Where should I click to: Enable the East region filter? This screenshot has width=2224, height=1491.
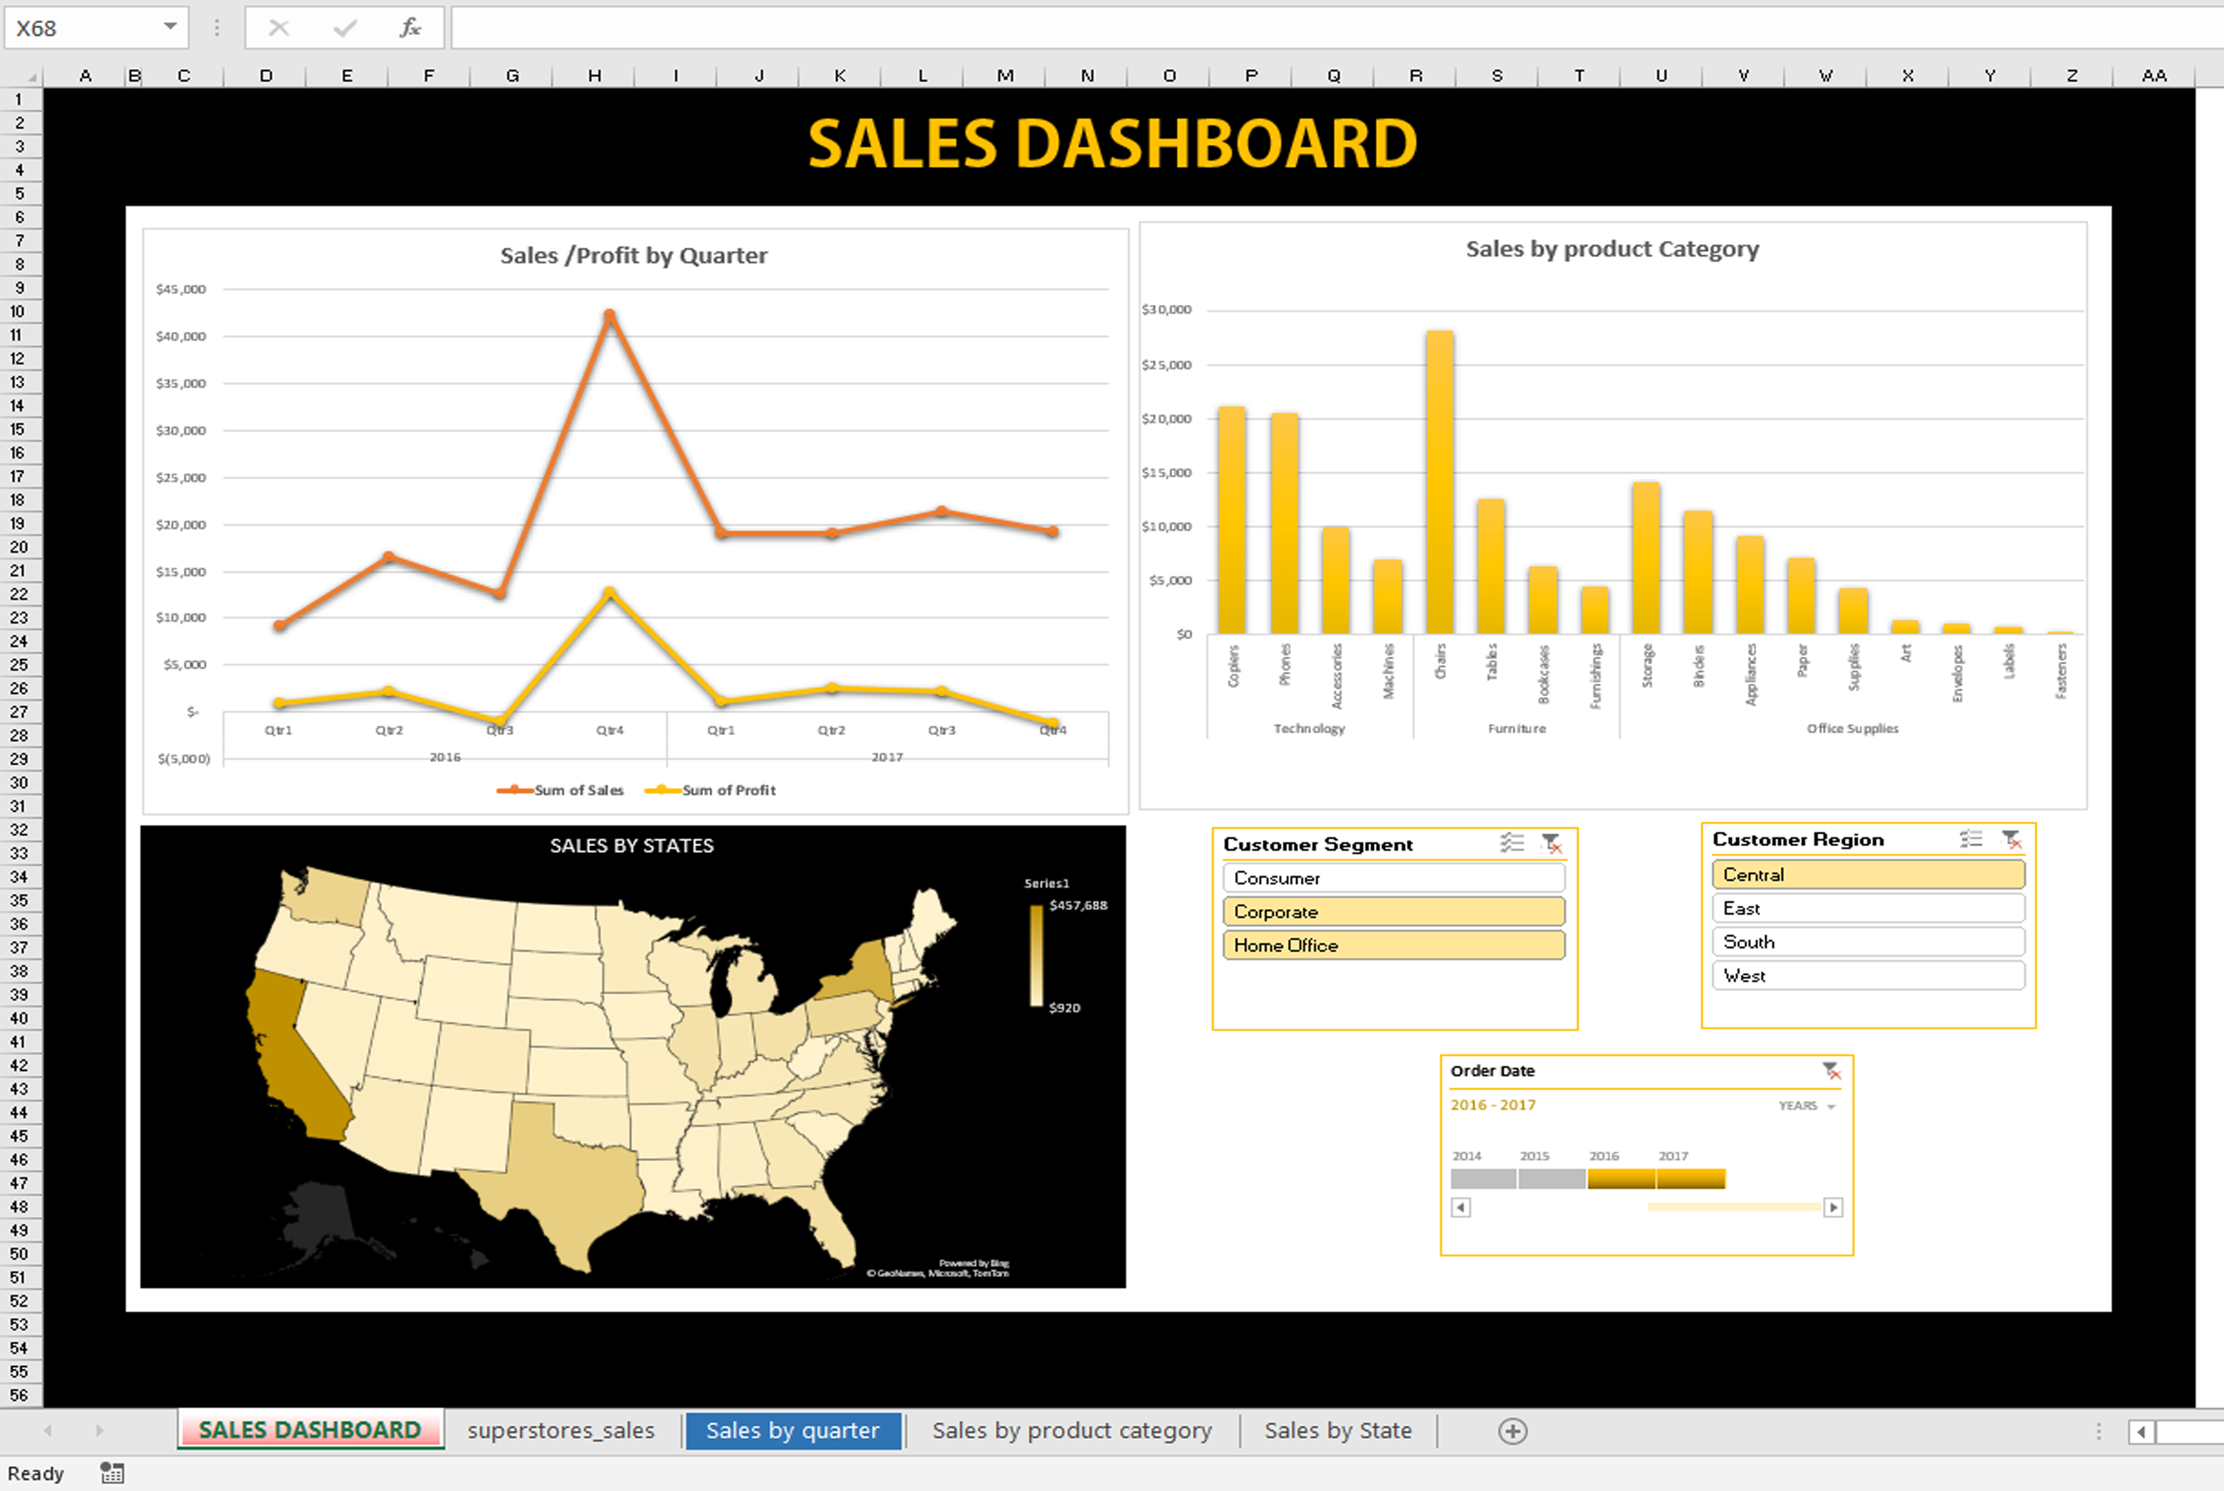click(x=1867, y=908)
